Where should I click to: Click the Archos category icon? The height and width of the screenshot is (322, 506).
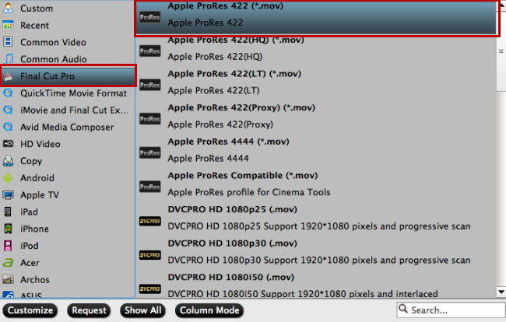8,279
